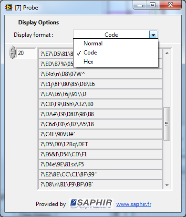This screenshot has width=186, height=217.
Task: Close the Probe window
Action: (170, 5)
